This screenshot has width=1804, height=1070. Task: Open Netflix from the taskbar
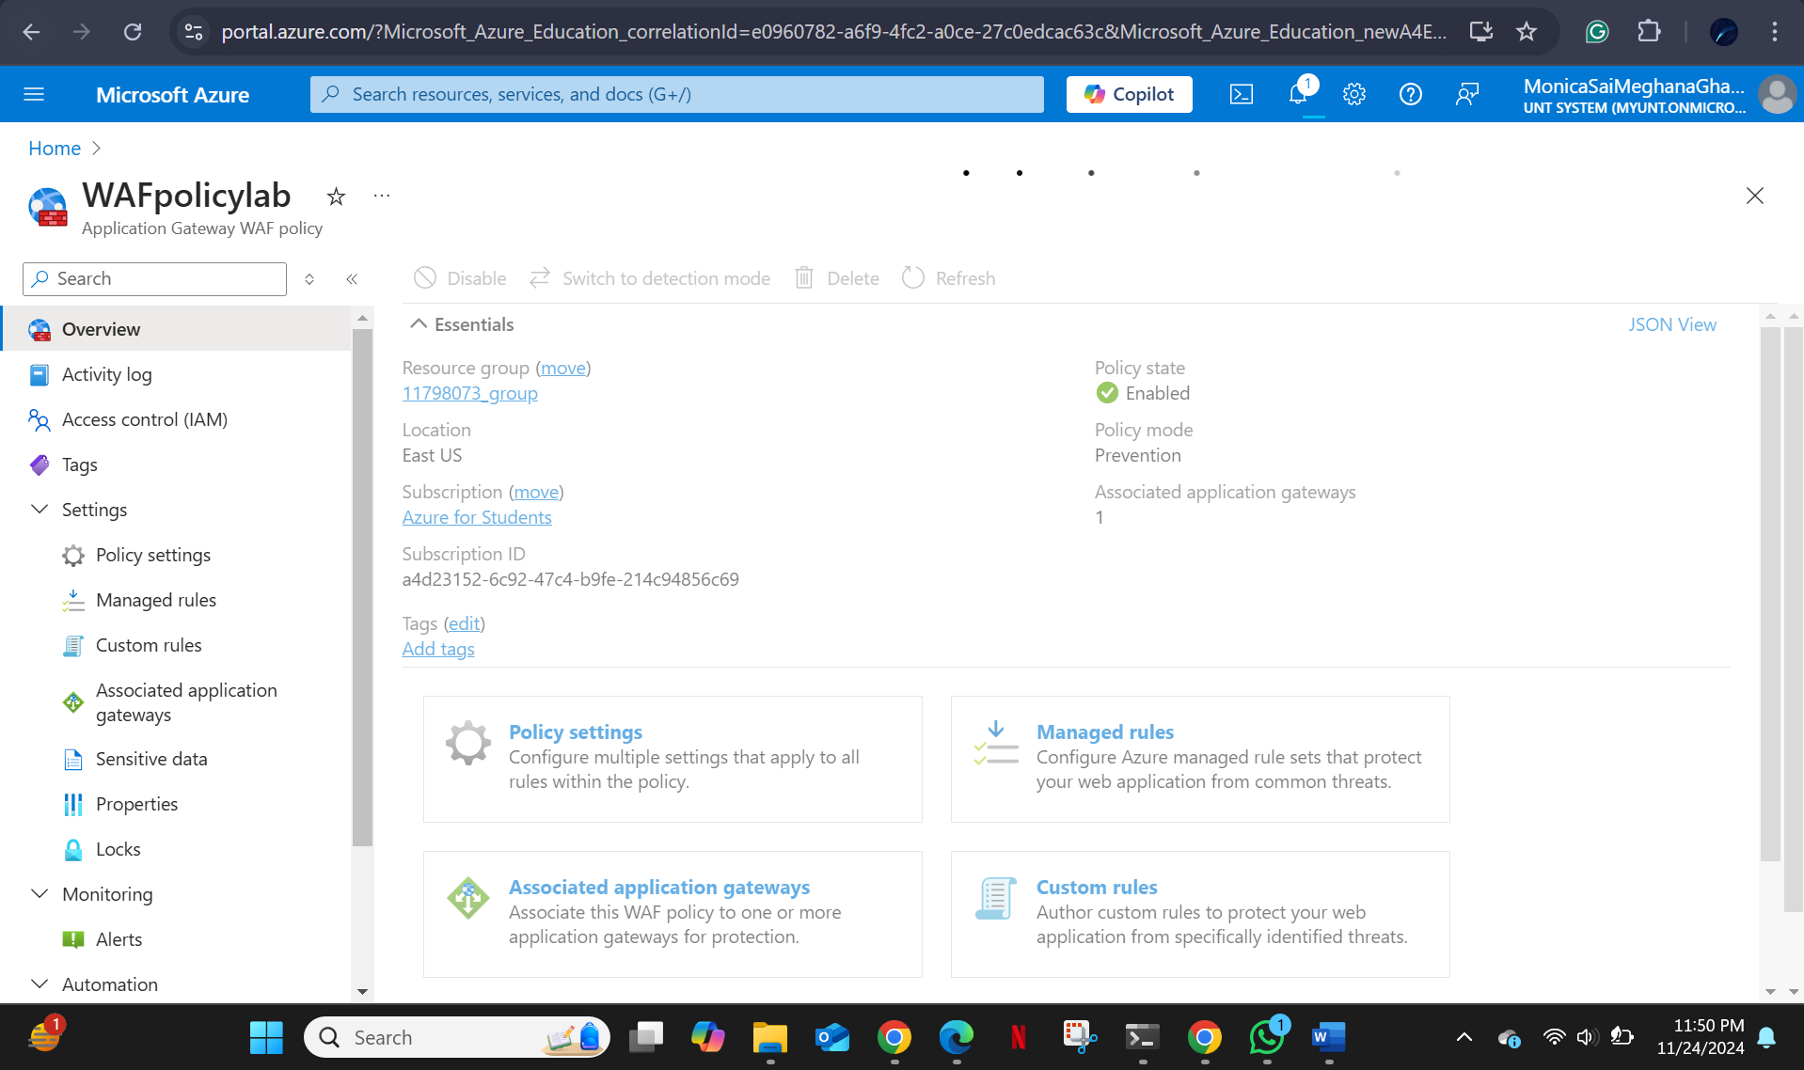pyautogui.click(x=1019, y=1038)
